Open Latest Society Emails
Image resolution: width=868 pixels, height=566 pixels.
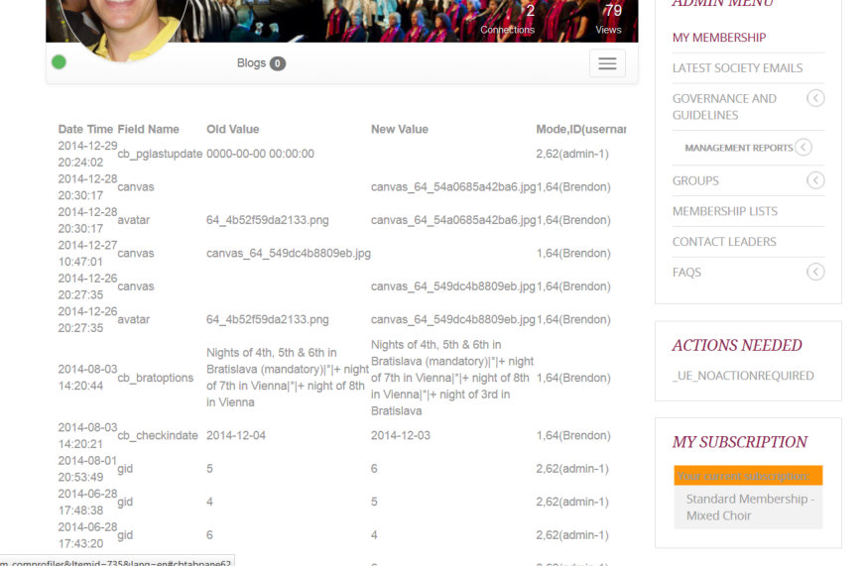[x=737, y=68]
